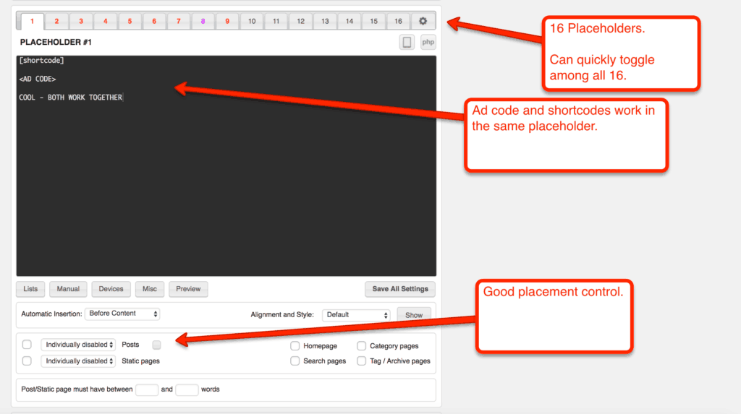Switch to placeholder tab 12
Screen dimensions: 741x414
tap(300, 21)
